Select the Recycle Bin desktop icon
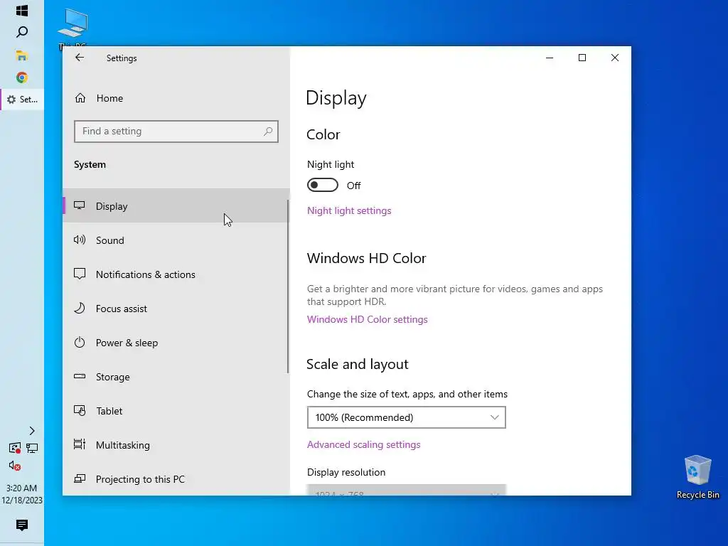The image size is (728, 546). click(x=698, y=477)
